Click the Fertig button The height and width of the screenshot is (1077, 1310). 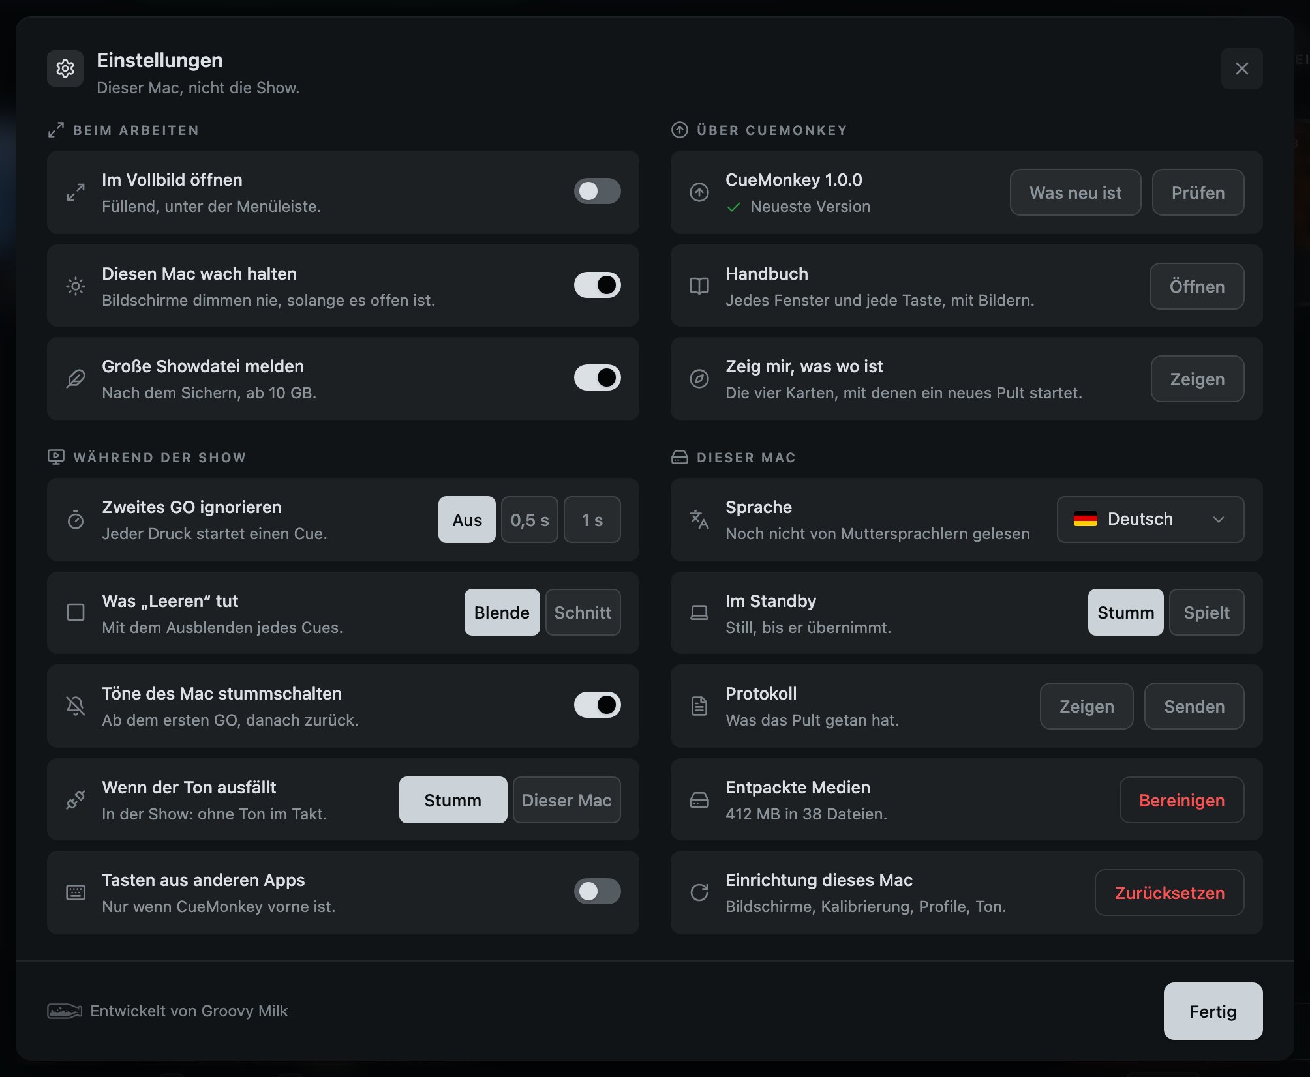pos(1213,1011)
